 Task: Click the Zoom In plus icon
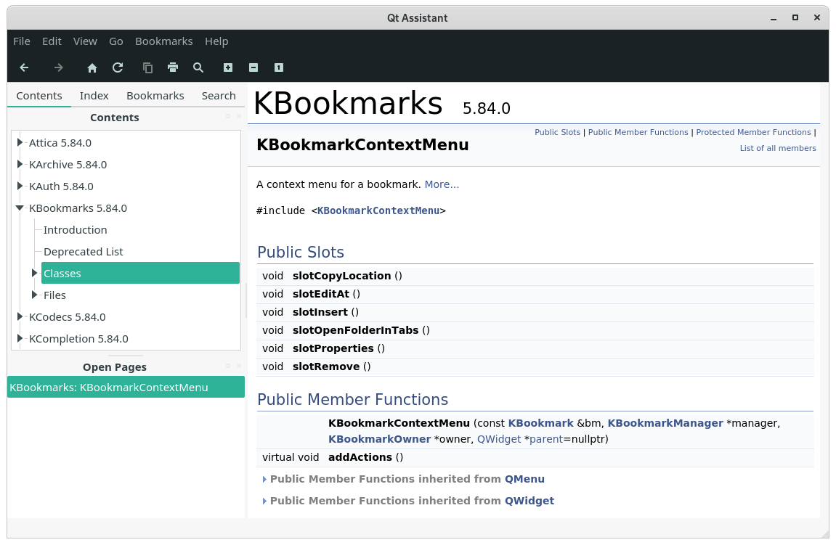(228, 67)
